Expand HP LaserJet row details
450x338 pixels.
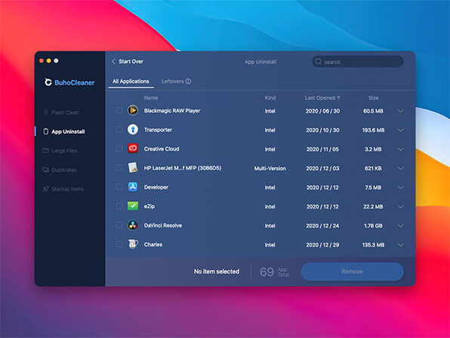click(x=401, y=169)
